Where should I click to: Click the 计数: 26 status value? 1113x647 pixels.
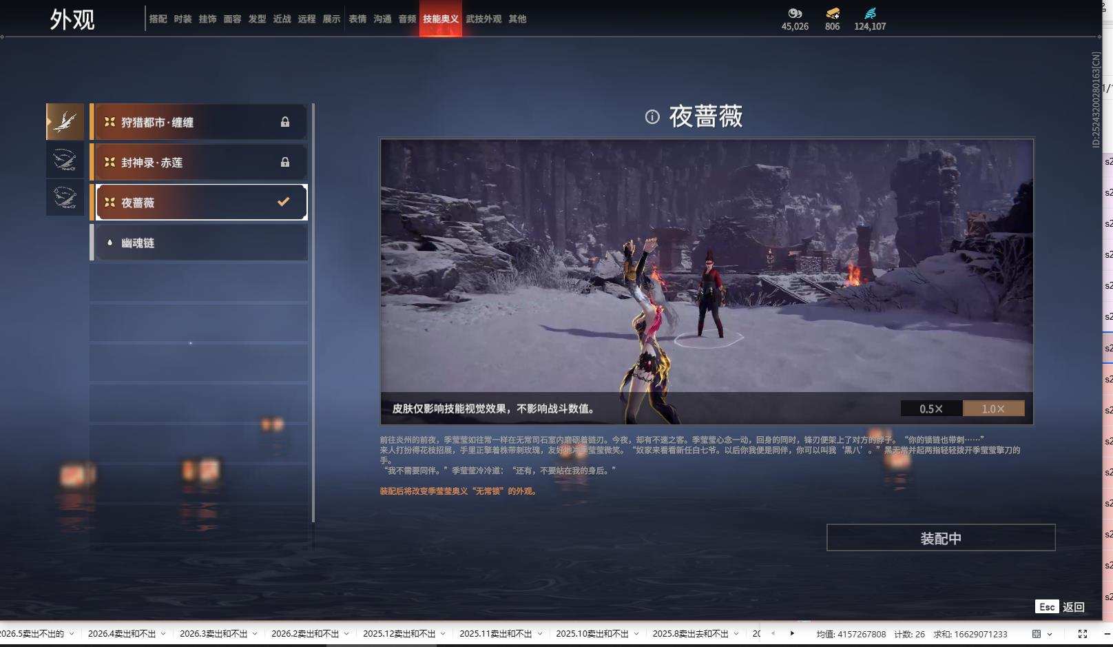pos(909,634)
